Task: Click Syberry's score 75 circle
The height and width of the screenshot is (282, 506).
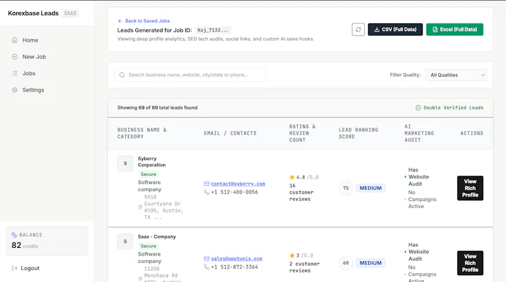Action: point(346,188)
